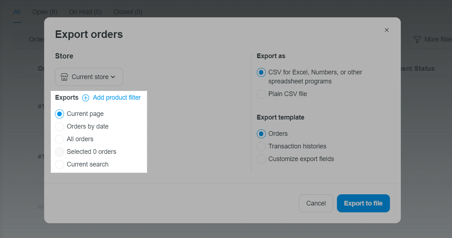Screen dimensions: 452x238
Task: Choose Transaction histories export template
Action: [261, 146]
